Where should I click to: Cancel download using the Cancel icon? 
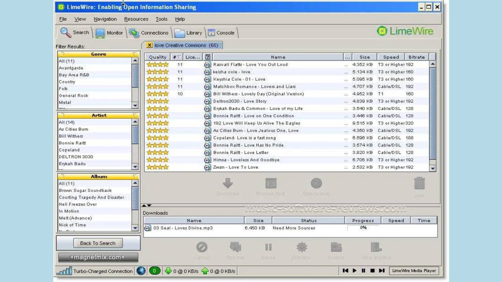[202, 247]
